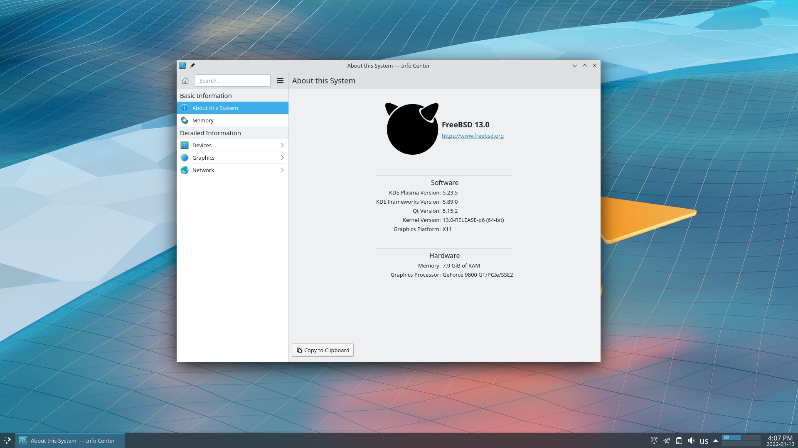The height and width of the screenshot is (448, 798).
Task: Open the freebsd.org website link
Action: coord(473,136)
